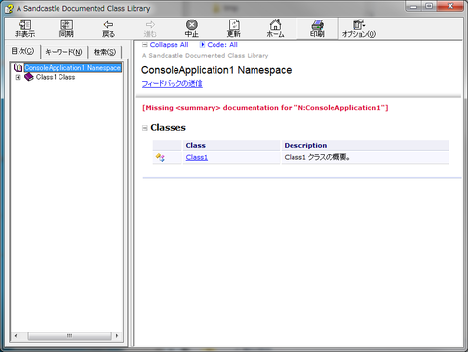The height and width of the screenshot is (352, 468).
Task: Open the 目次(C) contents tab
Action: coord(22,51)
